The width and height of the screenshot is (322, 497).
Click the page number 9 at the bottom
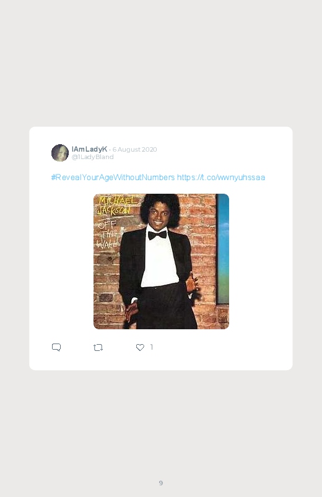[161, 483]
